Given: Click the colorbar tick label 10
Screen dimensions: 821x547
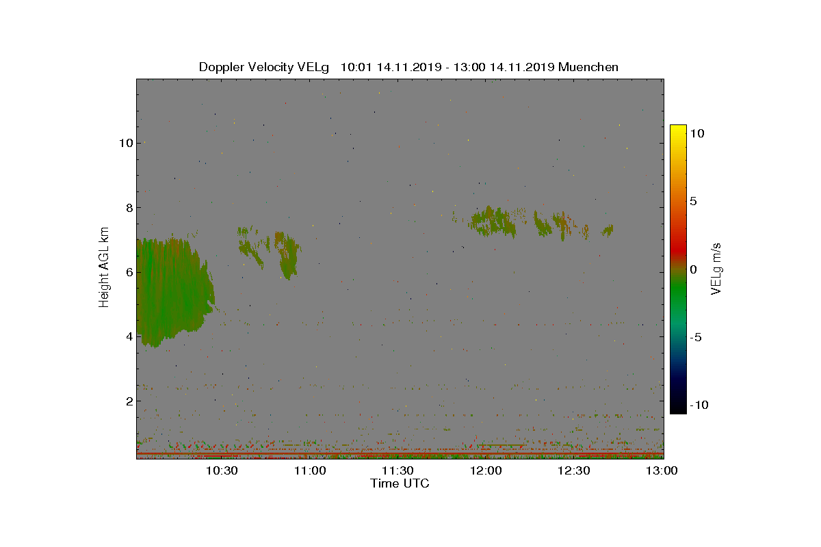Looking at the screenshot, I should (697, 134).
